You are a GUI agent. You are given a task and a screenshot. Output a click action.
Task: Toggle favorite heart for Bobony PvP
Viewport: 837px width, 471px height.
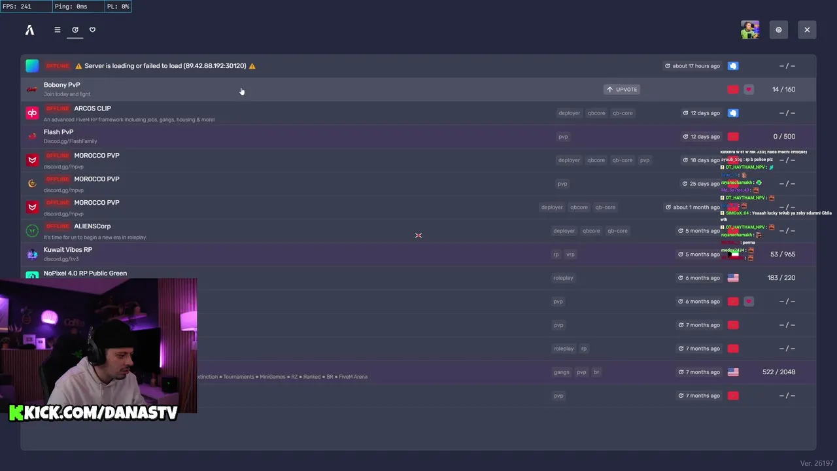pyautogui.click(x=749, y=90)
